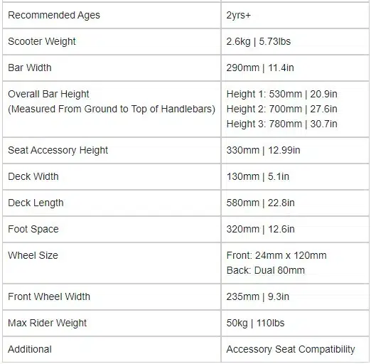371x364 pixels.
Task: Select the 580mm | 22.8in Deck Length value
Action: coord(260,203)
